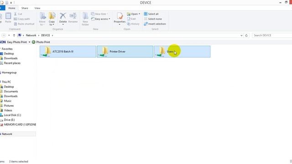Click Invert selection in the ribbon
The height and width of the screenshot is (164, 292).
tap(155, 24)
